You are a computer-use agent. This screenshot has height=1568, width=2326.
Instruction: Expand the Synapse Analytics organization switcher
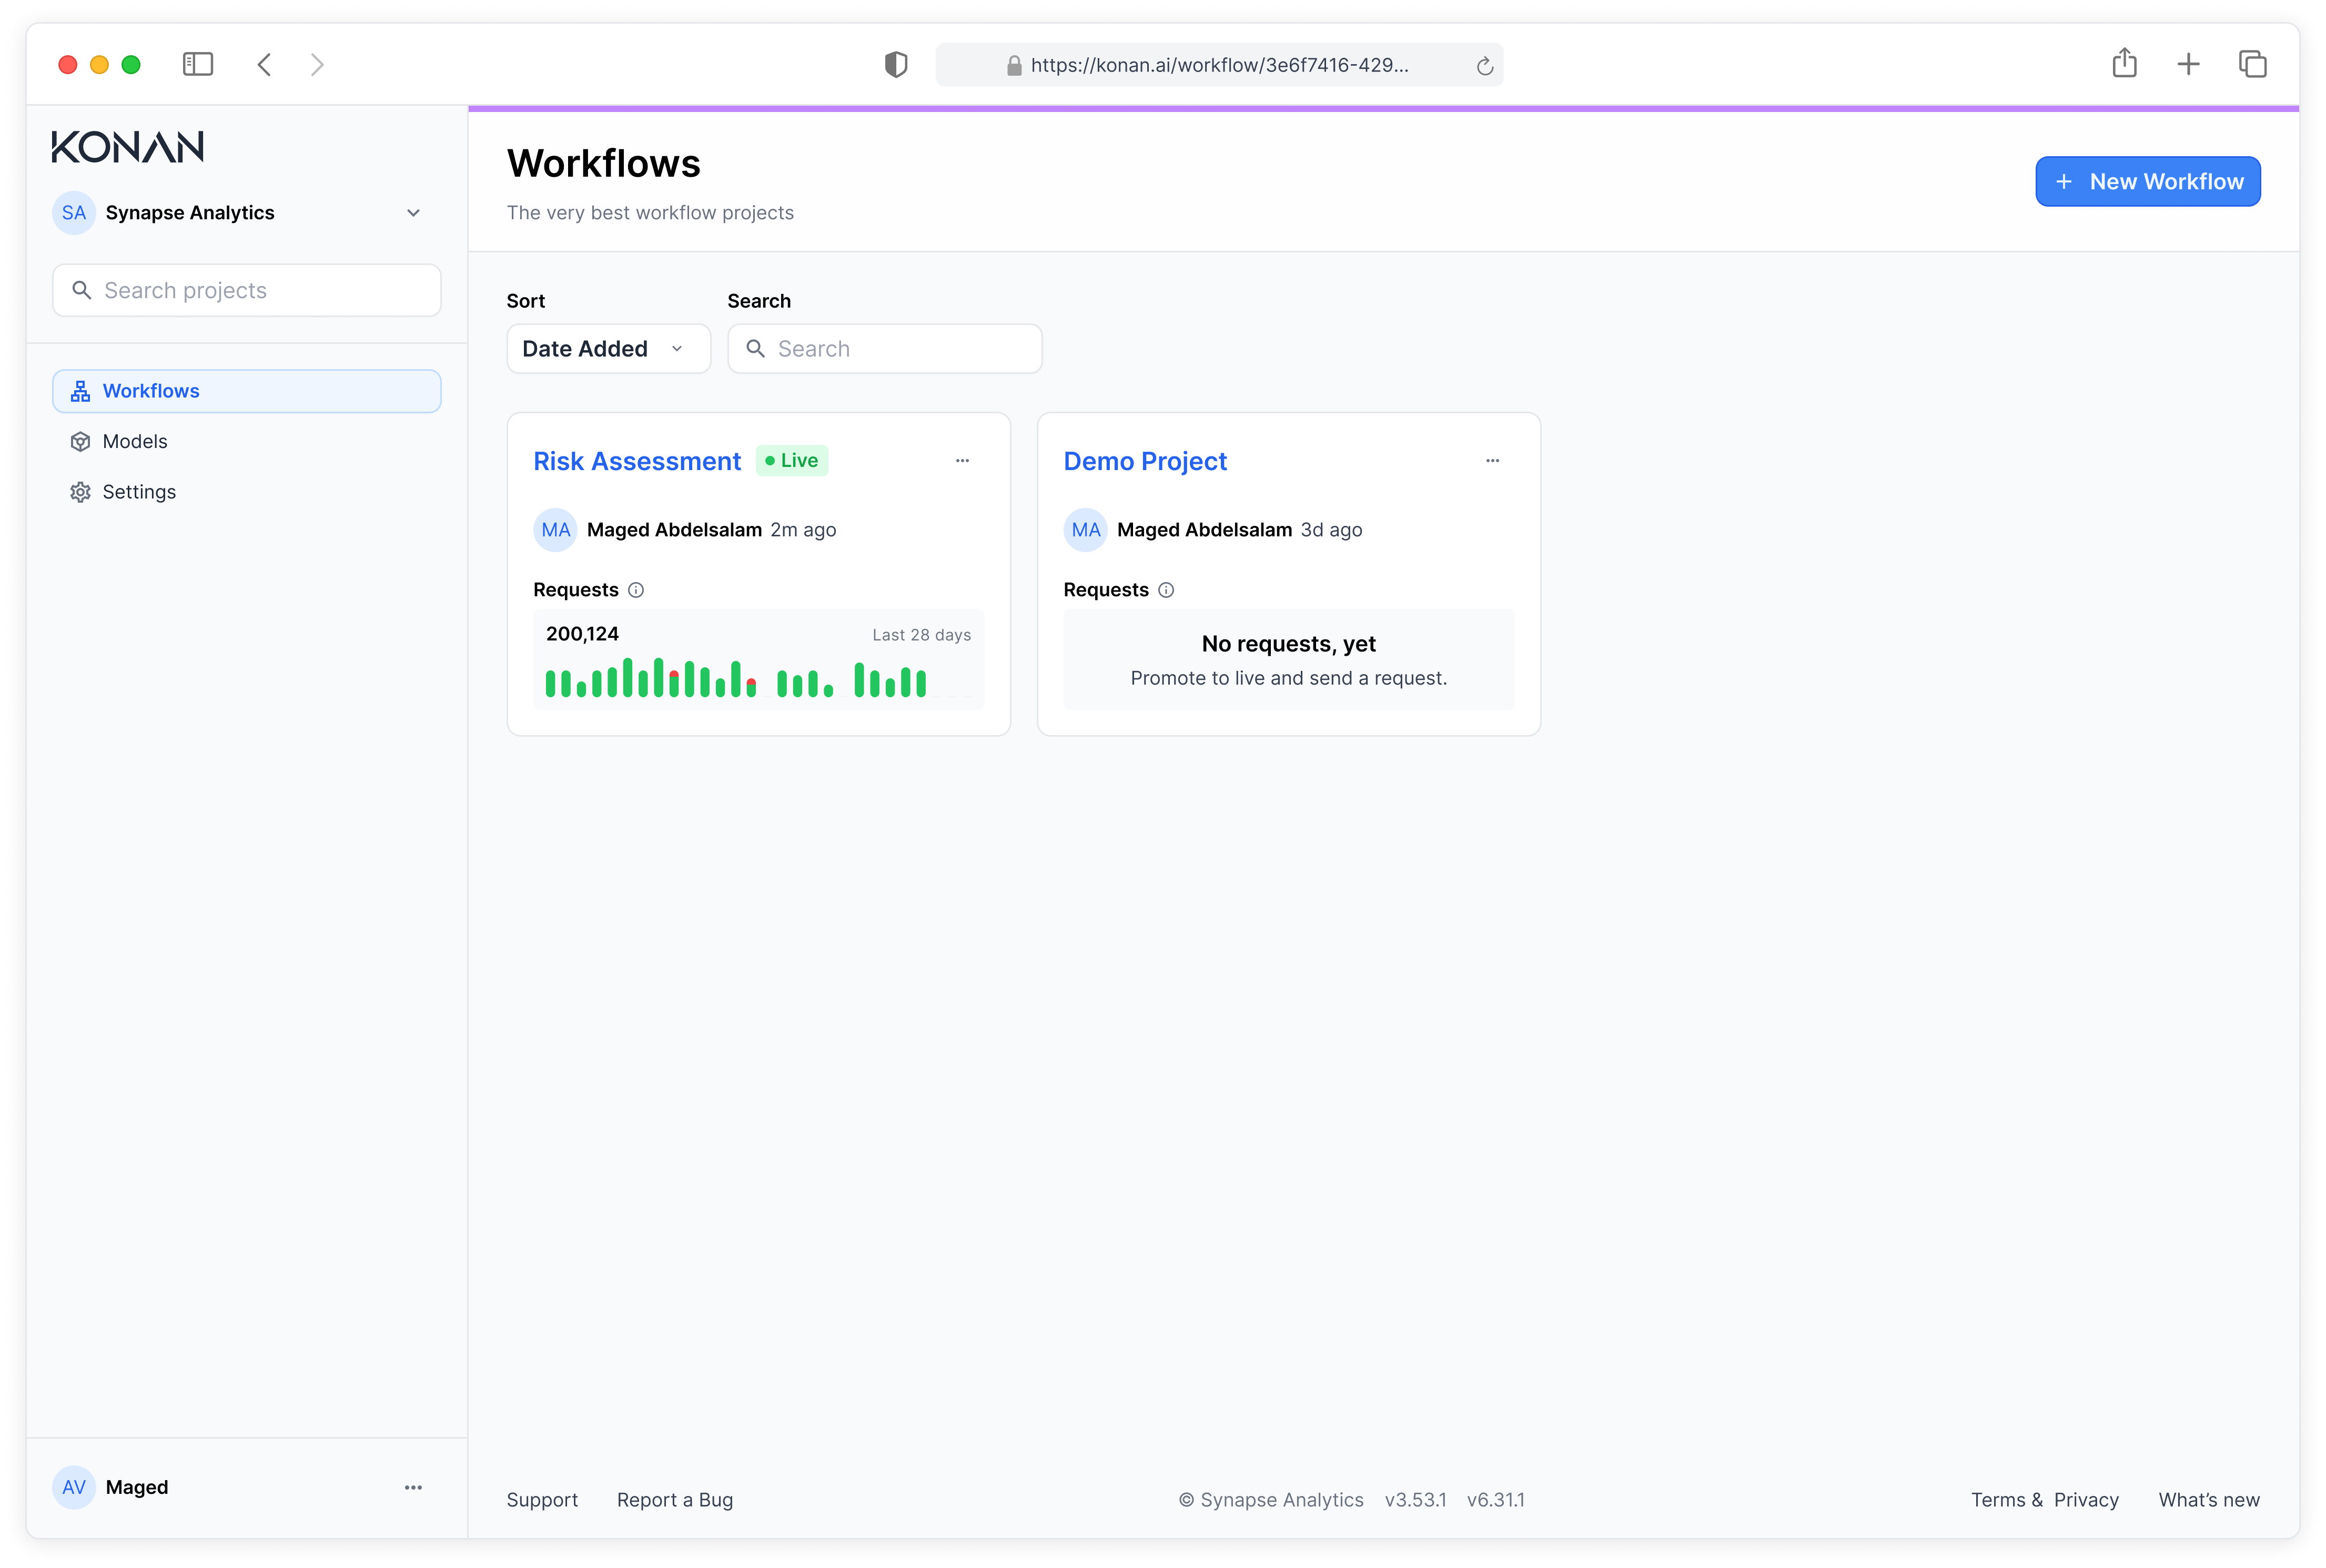pos(413,213)
